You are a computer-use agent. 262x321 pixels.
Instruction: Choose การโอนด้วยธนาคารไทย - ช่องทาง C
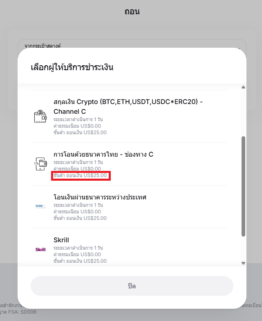(x=103, y=155)
